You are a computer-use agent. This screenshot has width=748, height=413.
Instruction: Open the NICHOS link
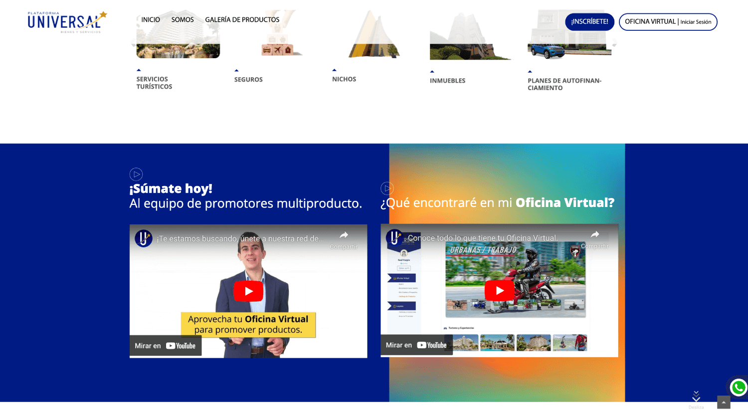344,79
